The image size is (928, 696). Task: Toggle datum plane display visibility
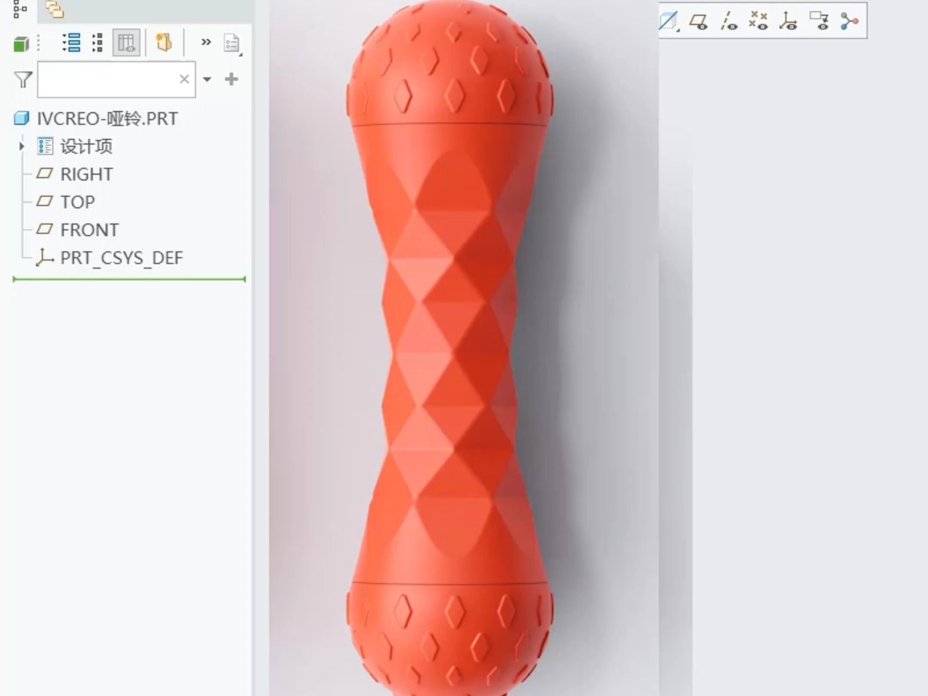tap(699, 21)
